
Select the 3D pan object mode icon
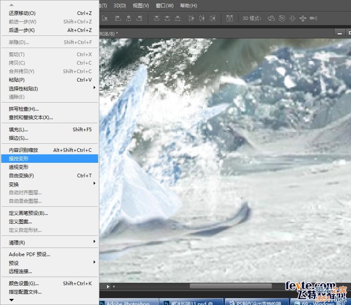(292, 18)
